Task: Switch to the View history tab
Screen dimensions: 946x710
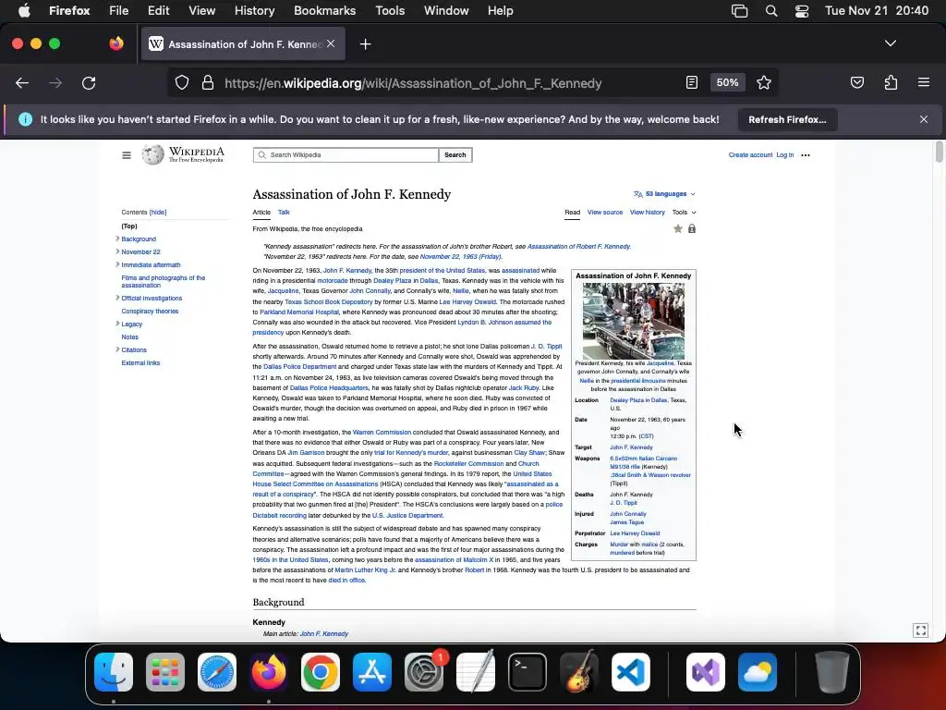Action: click(x=647, y=213)
